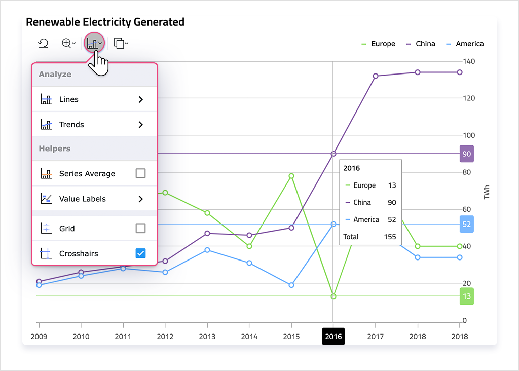Click the TWh axis title
This screenshot has width=519, height=371.
coord(486,192)
